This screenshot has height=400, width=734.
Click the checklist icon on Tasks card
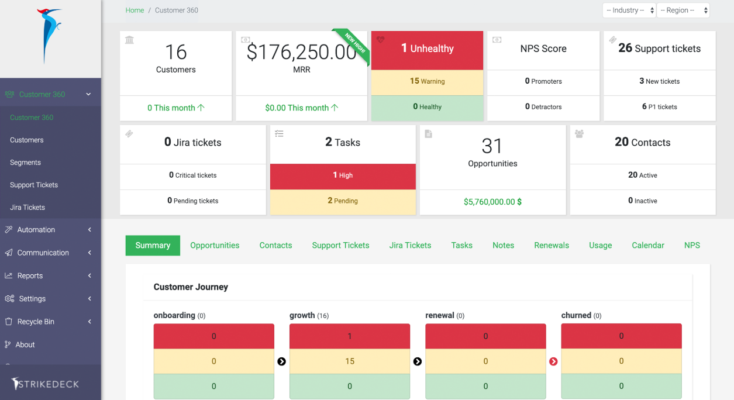(279, 134)
